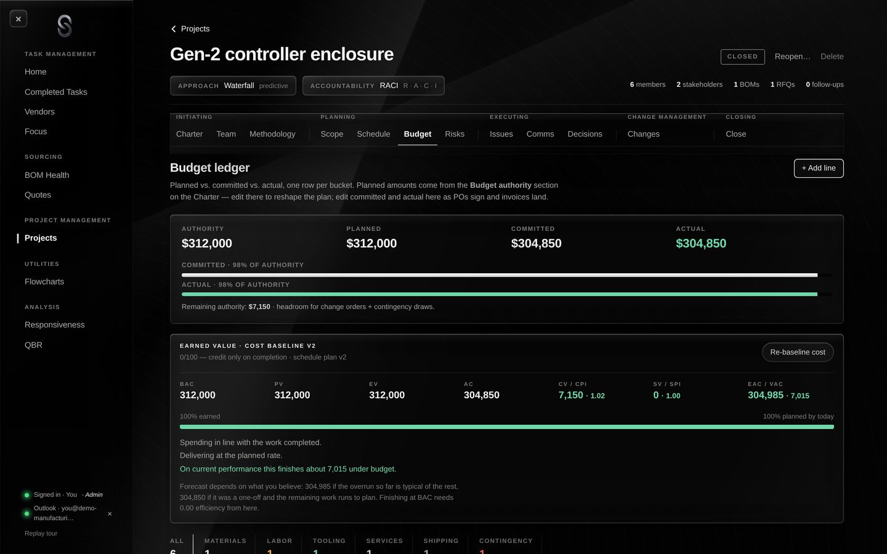Switch to Schedule tab
This screenshot has width=887, height=554.
373,134
